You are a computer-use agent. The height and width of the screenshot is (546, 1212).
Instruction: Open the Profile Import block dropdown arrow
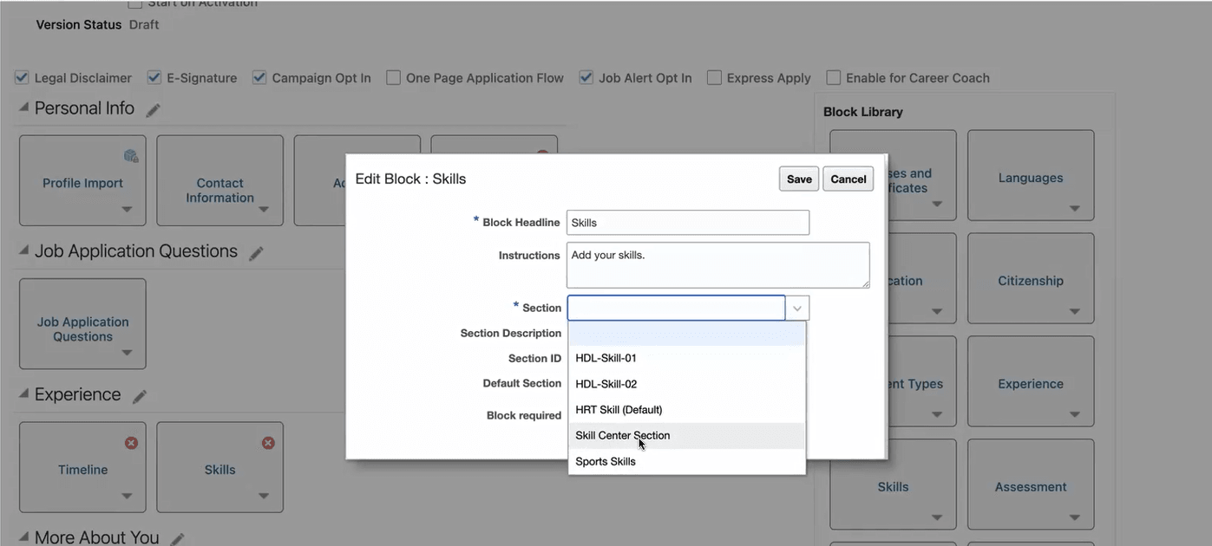coord(127,210)
